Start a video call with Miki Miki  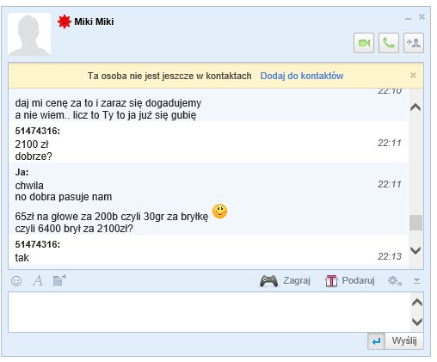(x=364, y=43)
